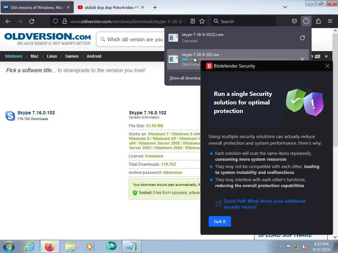The height and width of the screenshot is (253, 338).
Task: Click the Bitdefender B logo icon
Action: coord(209,66)
